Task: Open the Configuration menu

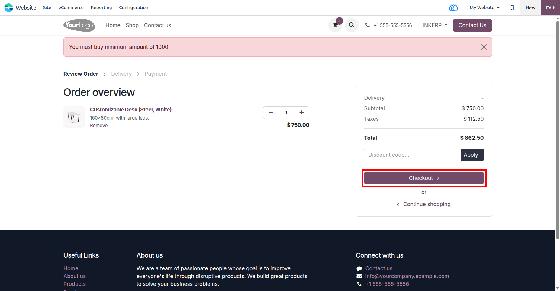Action: point(134,8)
